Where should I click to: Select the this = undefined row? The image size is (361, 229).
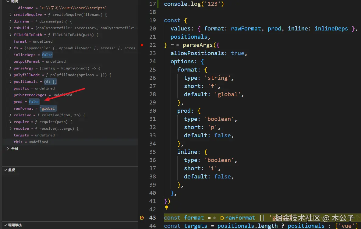pyautogui.click(x=70, y=142)
